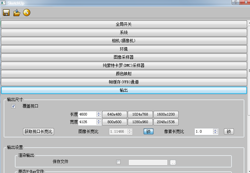Enable the 保存文件 checkbox
This screenshot has height=173, width=250.
click(x=118, y=162)
